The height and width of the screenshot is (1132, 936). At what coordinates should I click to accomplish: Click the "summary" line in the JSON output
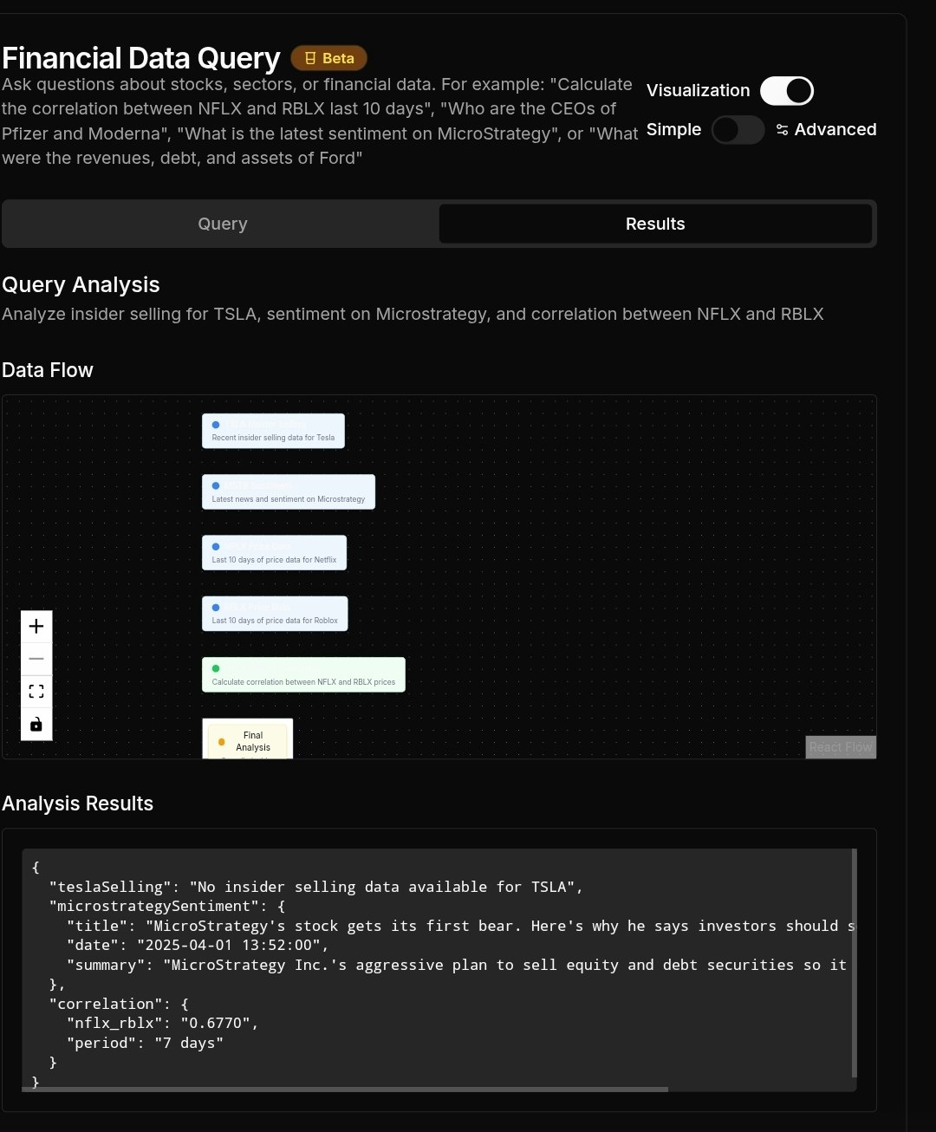[457, 965]
